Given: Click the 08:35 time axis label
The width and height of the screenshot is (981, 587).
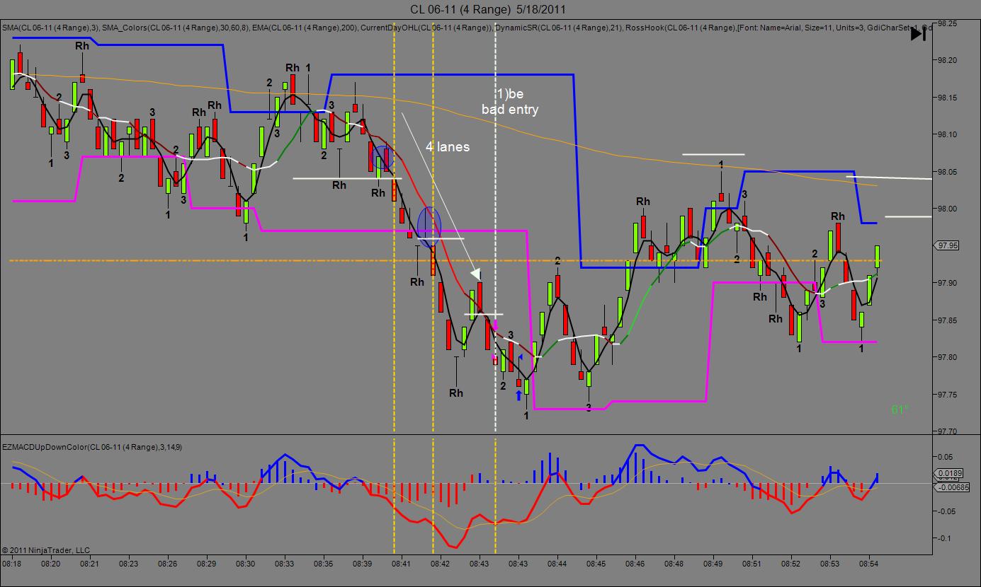Looking at the screenshot, I should 323,564.
